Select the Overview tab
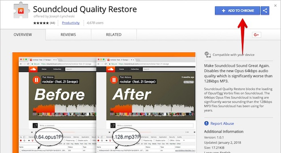 23,35
